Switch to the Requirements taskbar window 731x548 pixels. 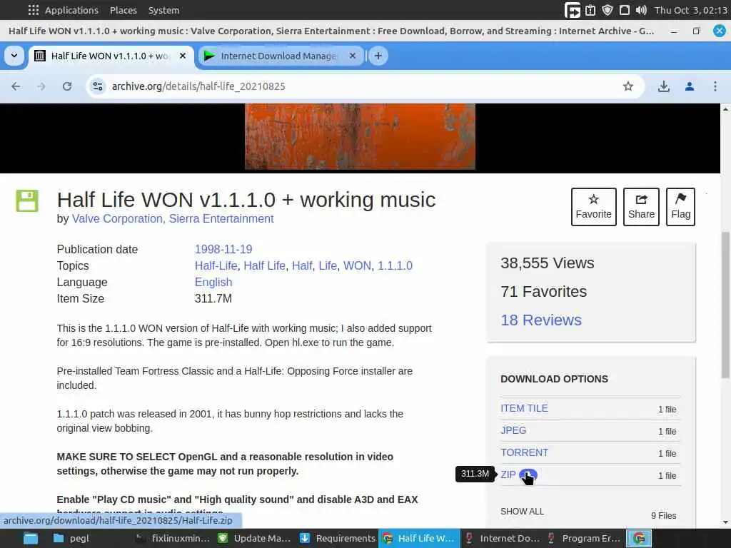pos(337,539)
